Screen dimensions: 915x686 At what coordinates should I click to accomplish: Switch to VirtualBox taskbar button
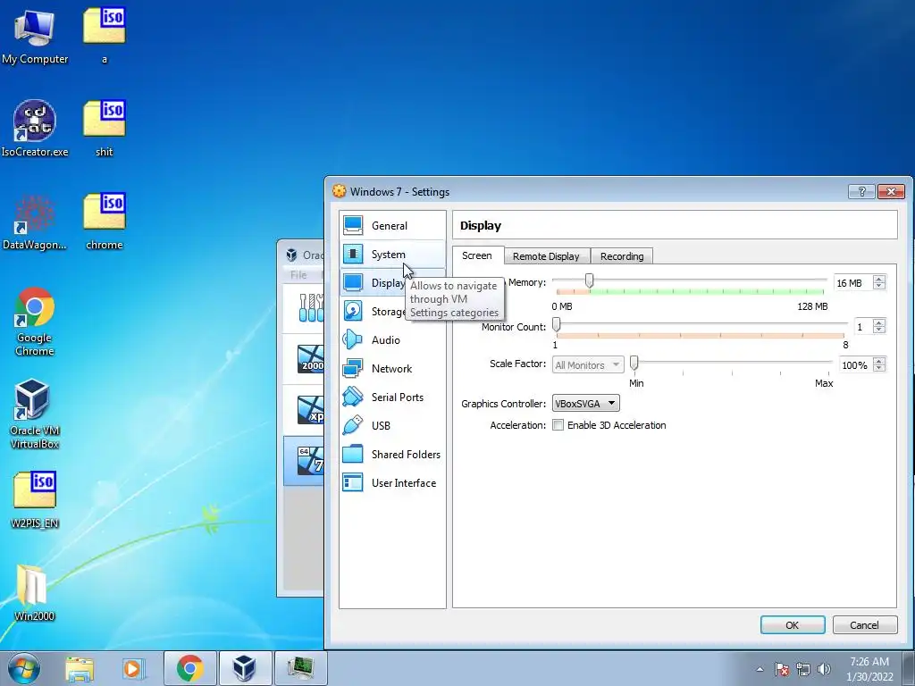245,668
